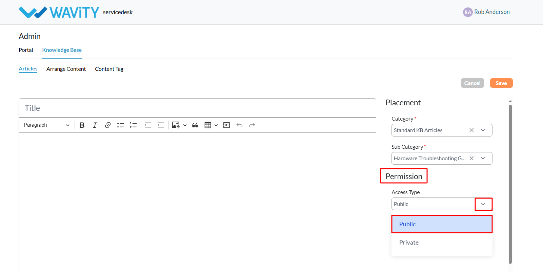Click the Sub Category field showing Hardware Troubleshooting

click(x=442, y=158)
